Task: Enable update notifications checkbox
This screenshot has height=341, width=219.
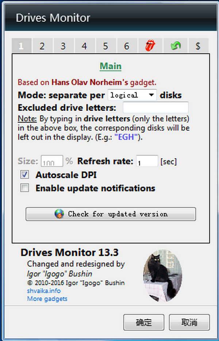Action: pyautogui.click(x=24, y=188)
